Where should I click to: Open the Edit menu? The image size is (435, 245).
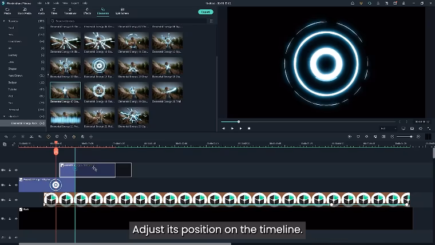(47, 3)
